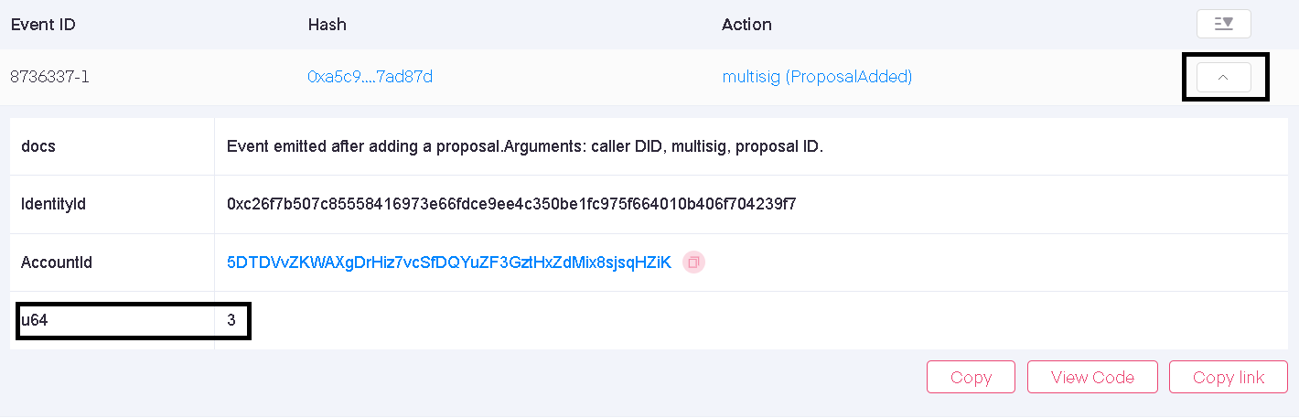Open the 0xa5c9....7ad87d hash link

tap(370, 77)
